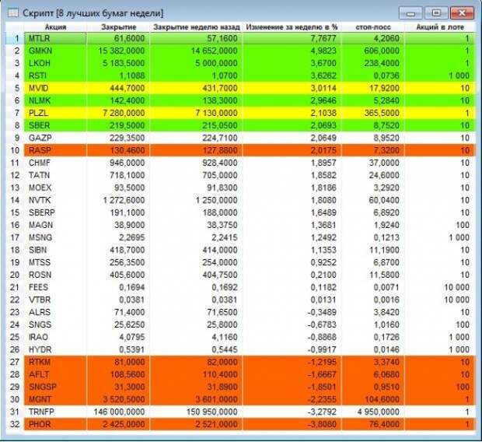Click the table icon in the title bar

point(12,13)
